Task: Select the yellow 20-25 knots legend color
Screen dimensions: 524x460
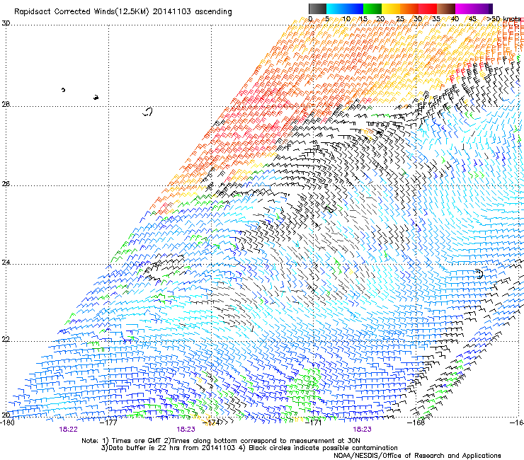Action: (x=391, y=8)
